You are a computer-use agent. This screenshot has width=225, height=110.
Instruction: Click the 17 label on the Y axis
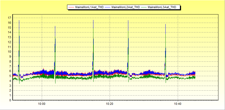click(x=9, y=18)
